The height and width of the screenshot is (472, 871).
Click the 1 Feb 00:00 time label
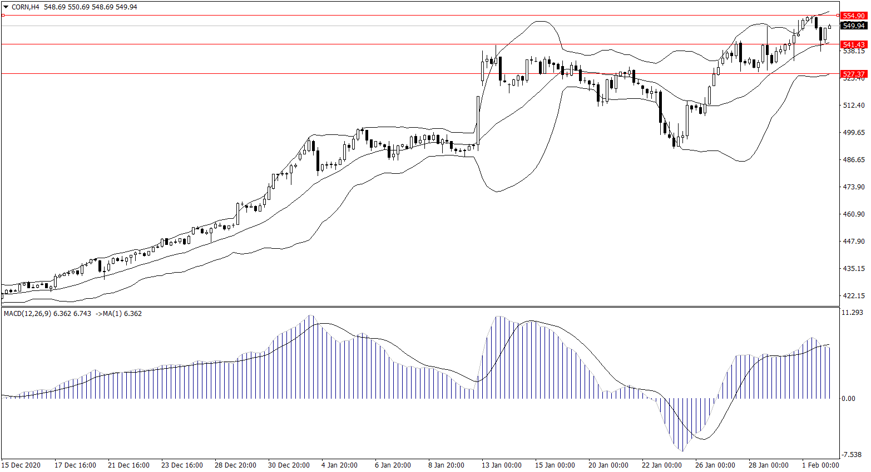[820, 465]
